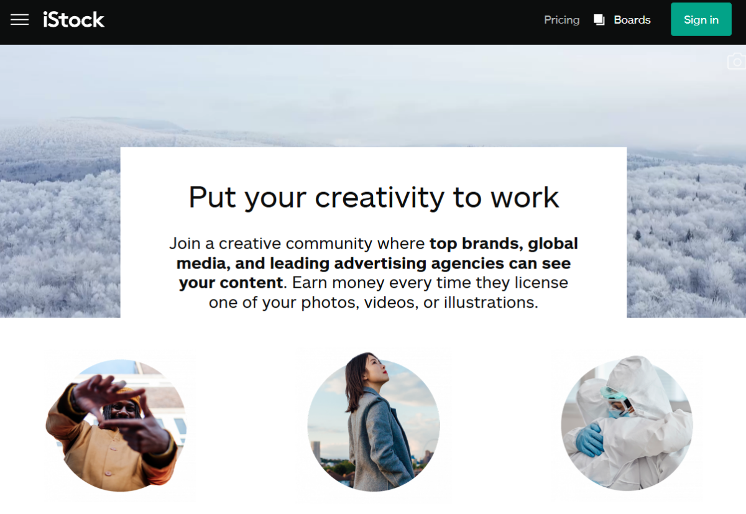
Task: Click the headline Put your creativity to work
Action: [373, 197]
